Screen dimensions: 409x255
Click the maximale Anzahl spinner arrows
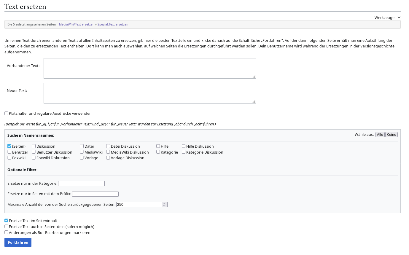tap(164, 205)
